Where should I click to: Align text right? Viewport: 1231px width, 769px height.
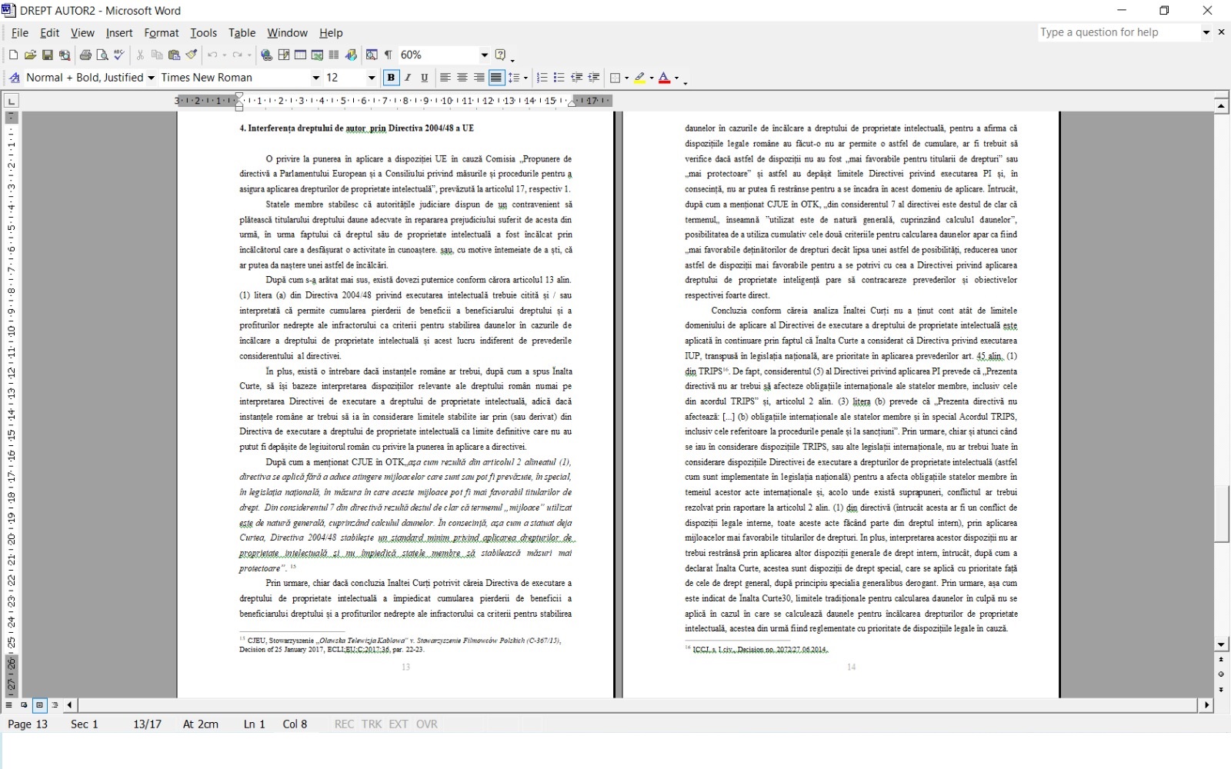pos(479,78)
